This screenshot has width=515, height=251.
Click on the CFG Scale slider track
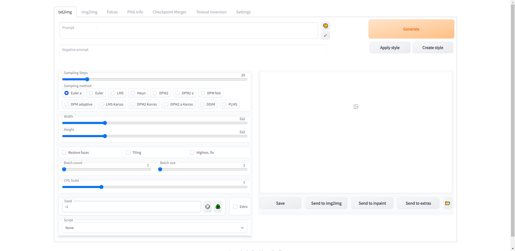(155, 187)
